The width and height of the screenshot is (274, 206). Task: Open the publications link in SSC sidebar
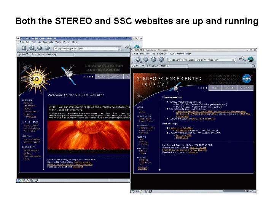pos(145,163)
